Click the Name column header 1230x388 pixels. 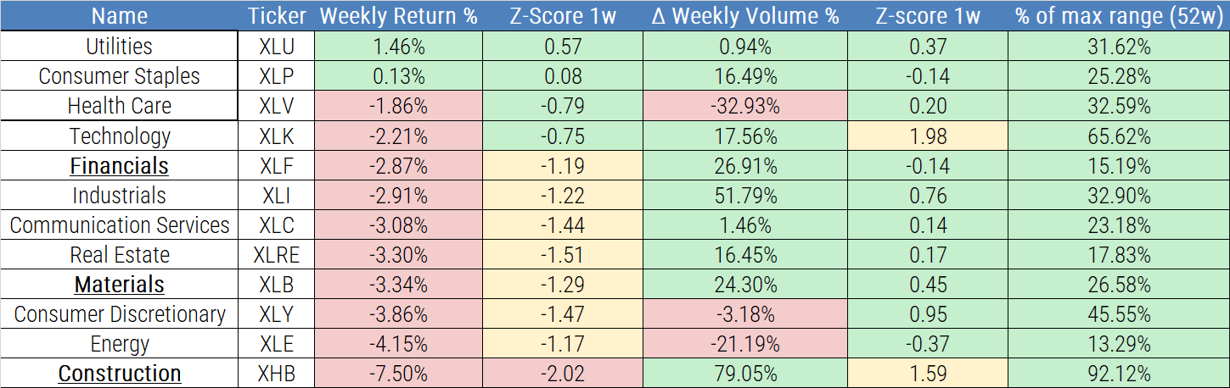tap(119, 16)
